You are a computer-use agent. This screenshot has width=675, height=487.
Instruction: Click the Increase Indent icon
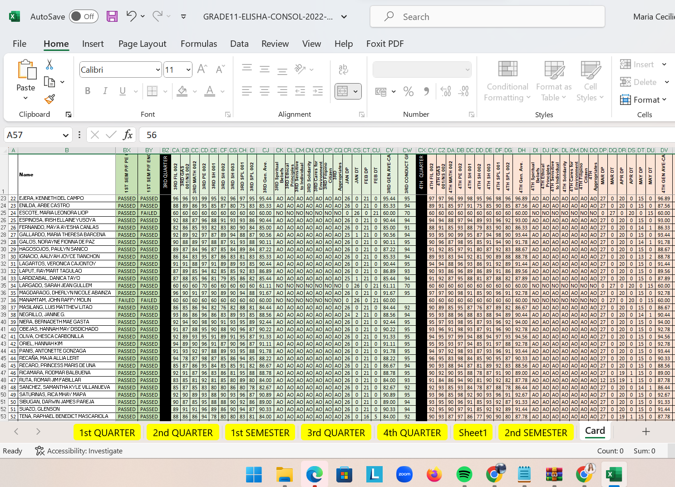[318, 91]
